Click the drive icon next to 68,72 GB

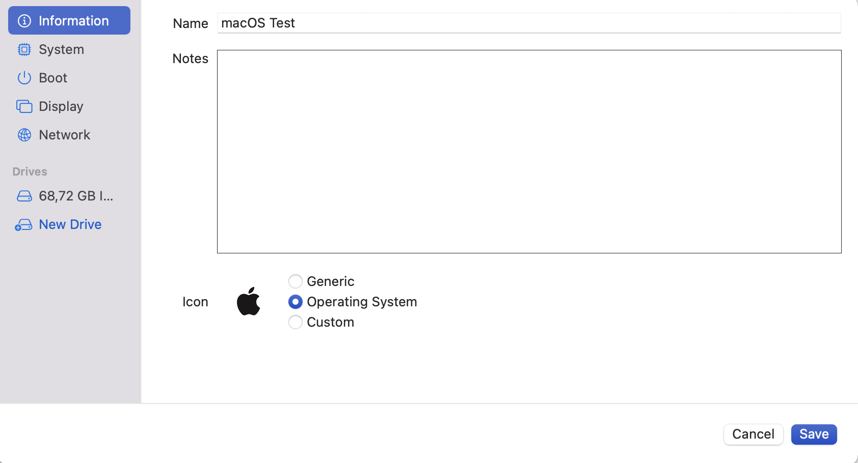pos(24,195)
